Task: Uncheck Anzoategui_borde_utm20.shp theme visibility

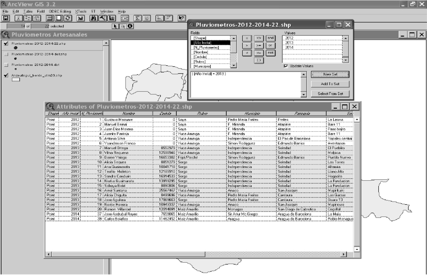Action: [6, 75]
